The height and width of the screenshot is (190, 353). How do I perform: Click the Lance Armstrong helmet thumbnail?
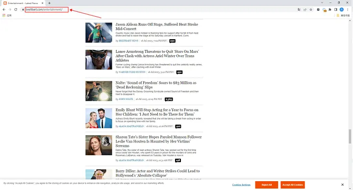(x=99, y=60)
